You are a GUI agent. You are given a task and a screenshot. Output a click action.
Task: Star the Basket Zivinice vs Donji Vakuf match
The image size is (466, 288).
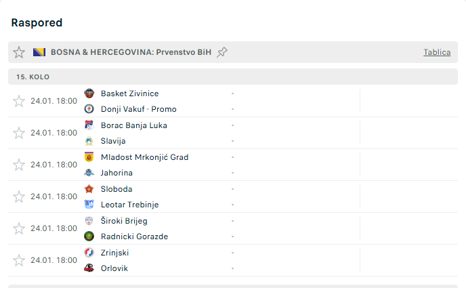(x=19, y=101)
